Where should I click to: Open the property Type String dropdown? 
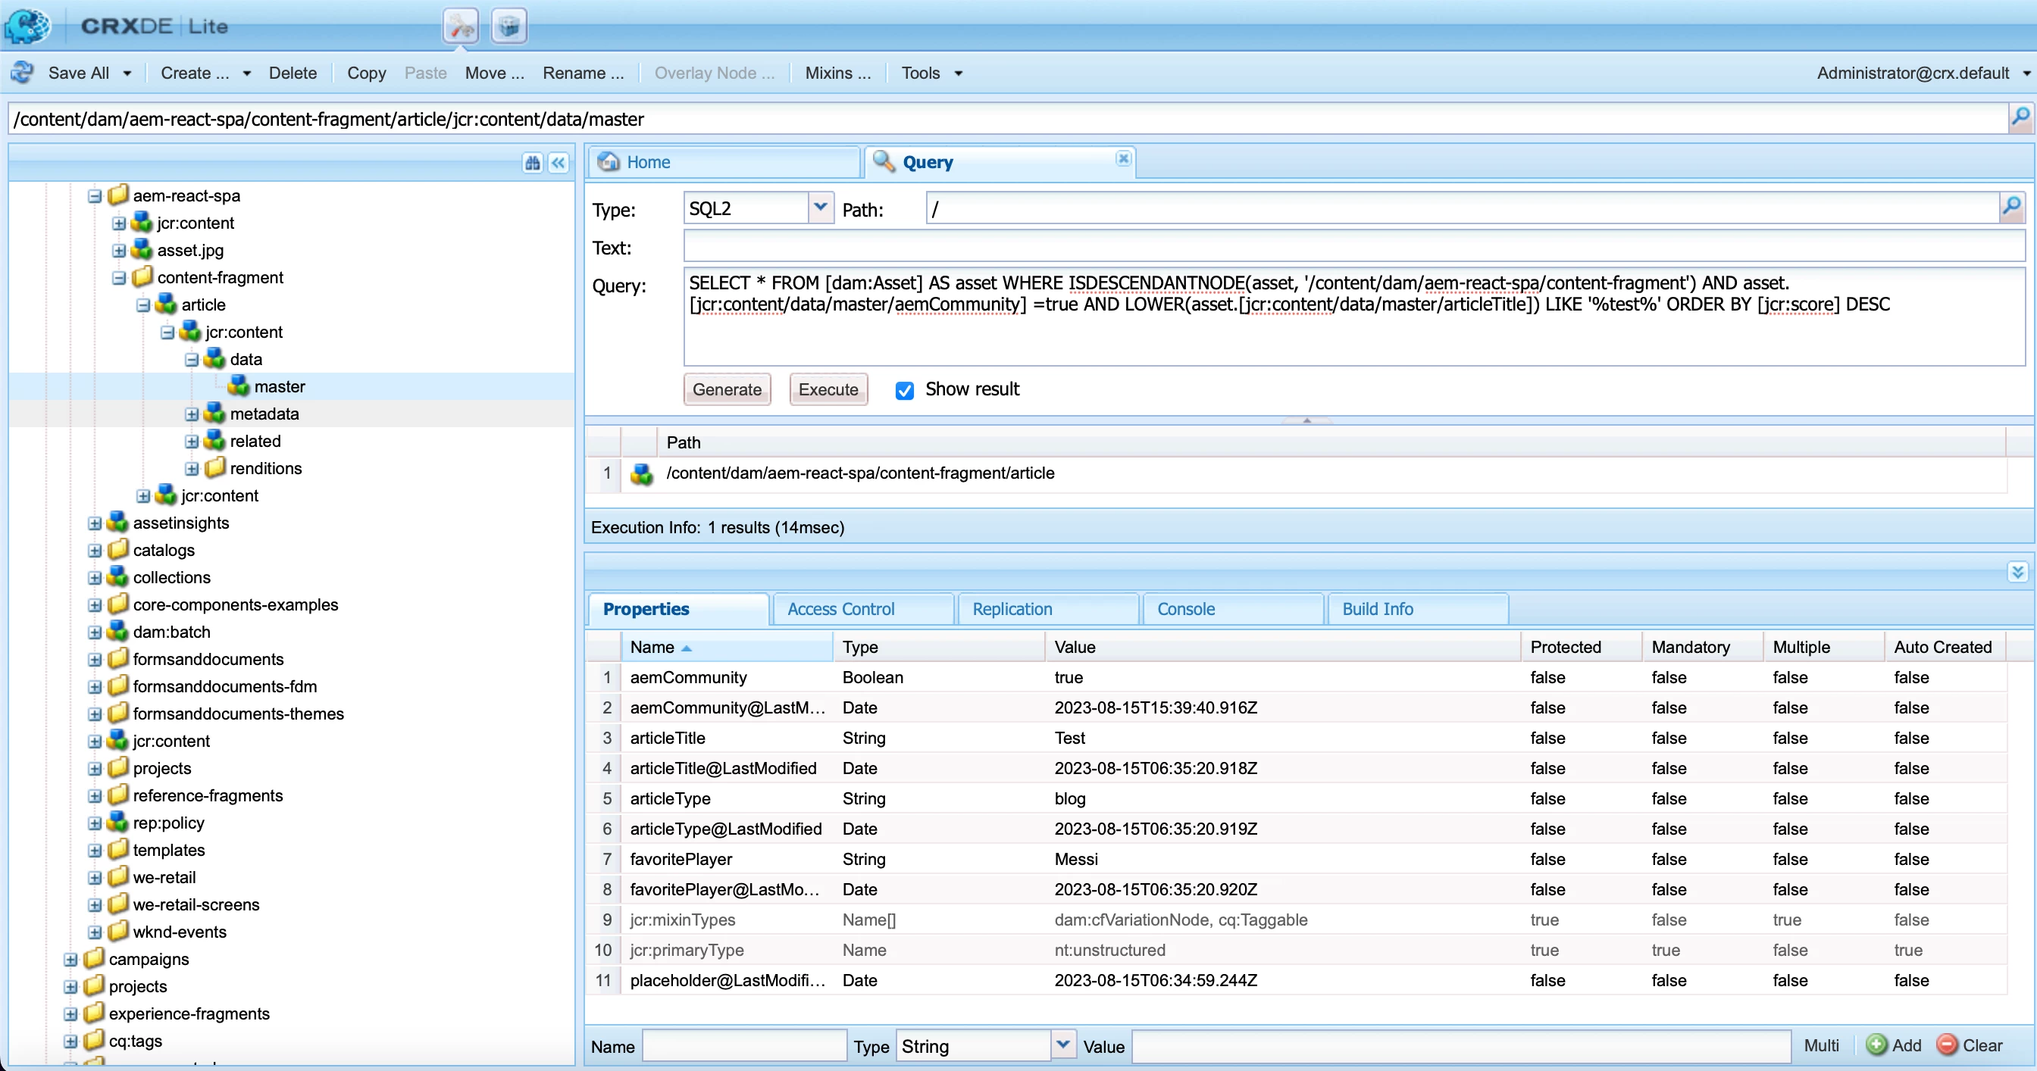1062,1045
